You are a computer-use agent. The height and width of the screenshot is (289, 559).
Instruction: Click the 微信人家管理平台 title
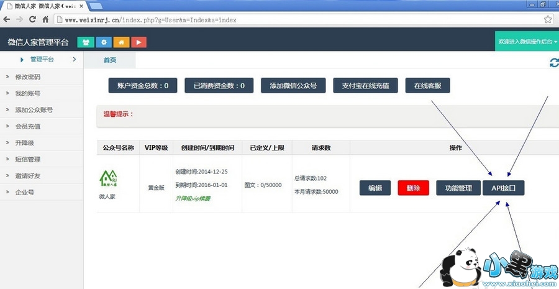pos(38,42)
